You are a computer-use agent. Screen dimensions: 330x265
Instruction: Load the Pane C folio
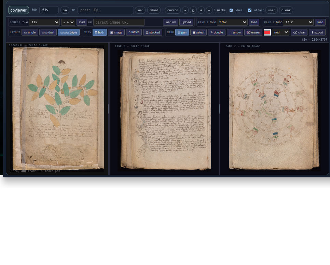(320, 22)
